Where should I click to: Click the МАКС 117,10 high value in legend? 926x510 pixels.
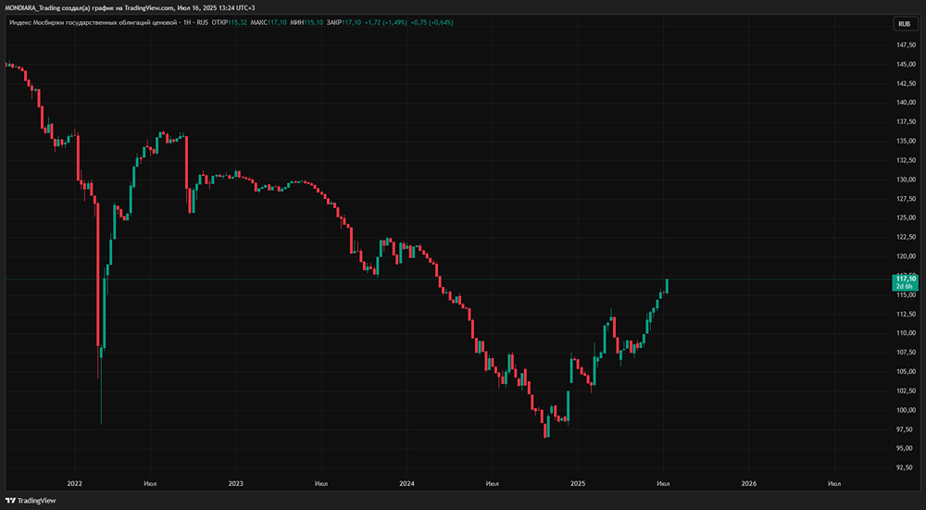(x=269, y=22)
